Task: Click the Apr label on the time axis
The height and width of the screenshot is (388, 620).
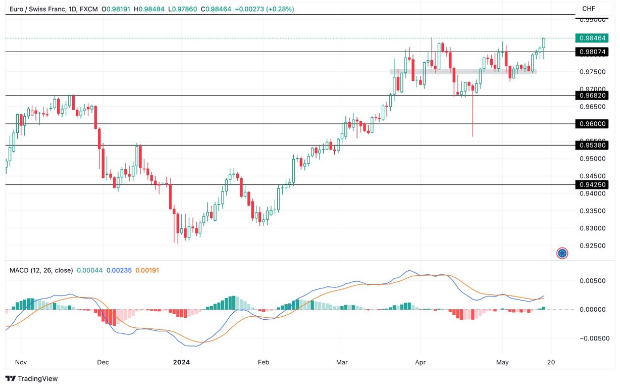Action: [420, 362]
